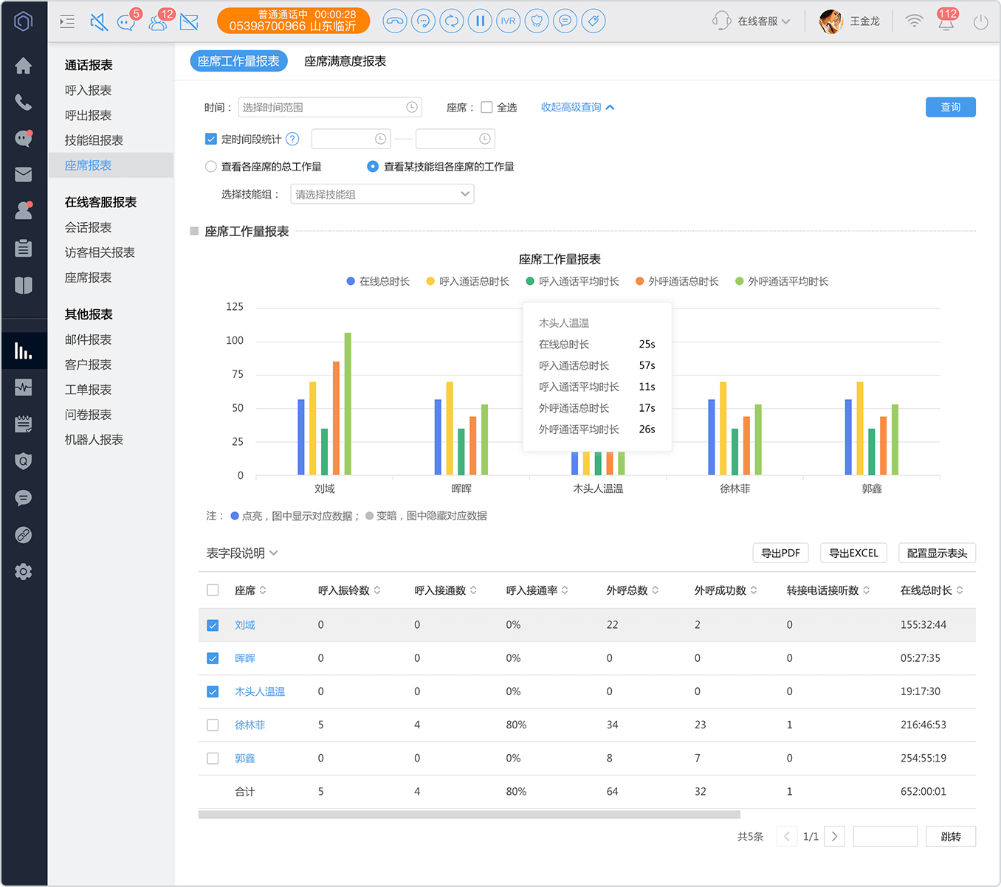1001x887 pixels.
Task: Open the 在线客服 status dropdown
Action: [x=752, y=21]
